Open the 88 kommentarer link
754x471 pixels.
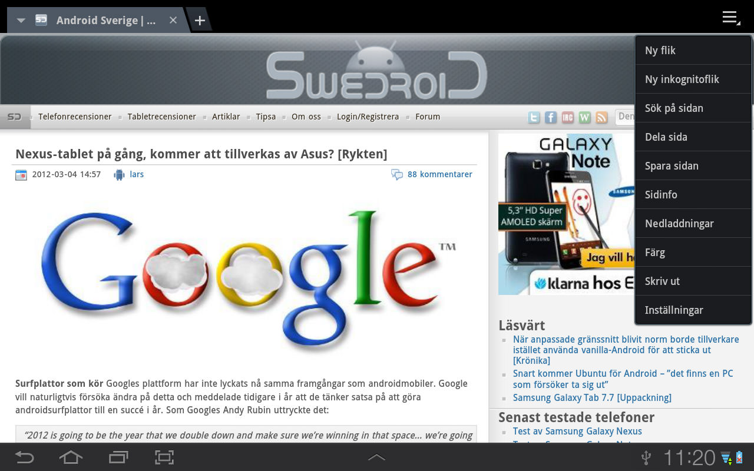[440, 174]
